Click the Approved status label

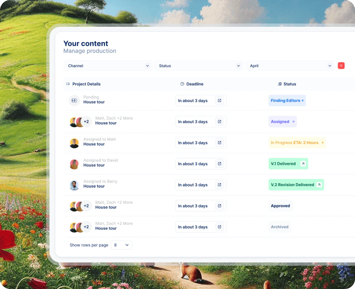[x=280, y=206]
